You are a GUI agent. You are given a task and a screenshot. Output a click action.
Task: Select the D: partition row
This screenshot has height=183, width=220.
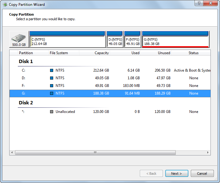pos(110,78)
